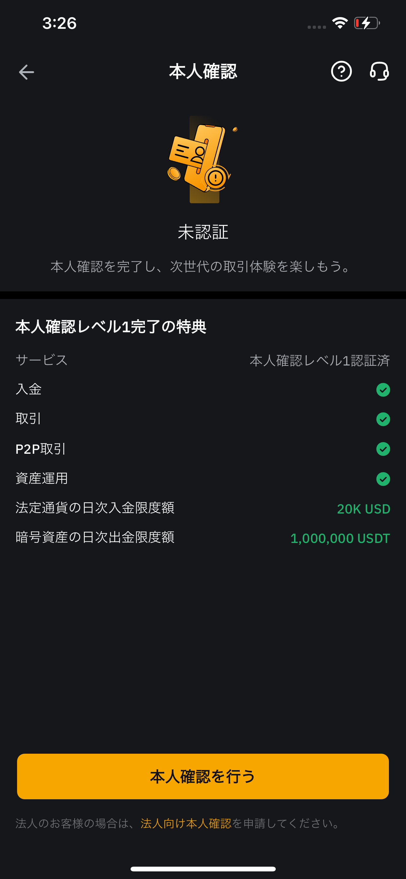Tap the 20K USD deposit limit

point(363,509)
